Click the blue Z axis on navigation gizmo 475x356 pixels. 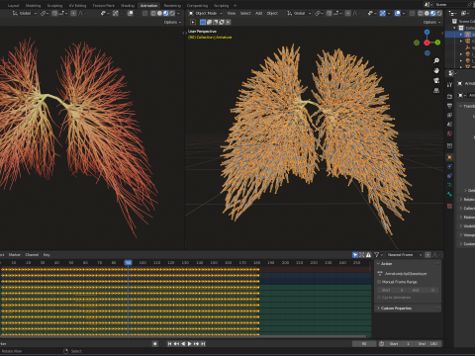427,32
